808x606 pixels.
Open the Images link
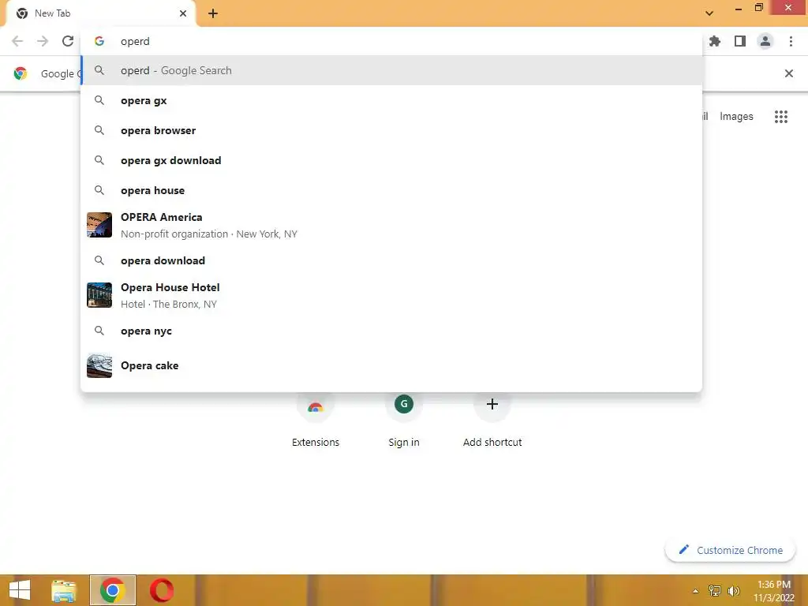(736, 117)
